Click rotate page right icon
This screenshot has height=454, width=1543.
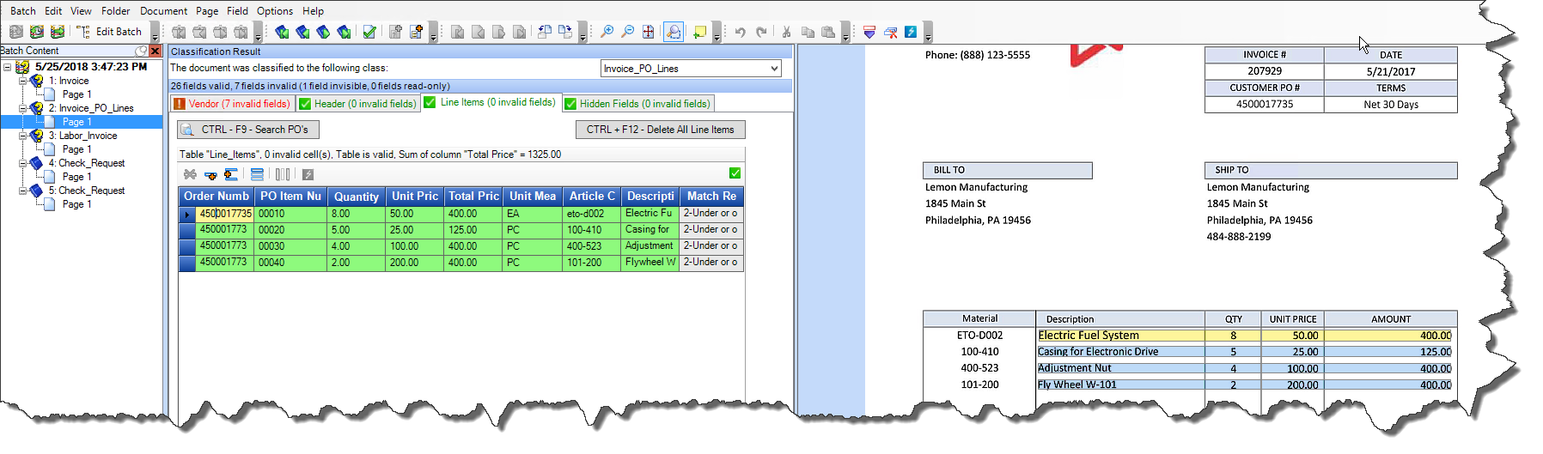tap(565, 32)
